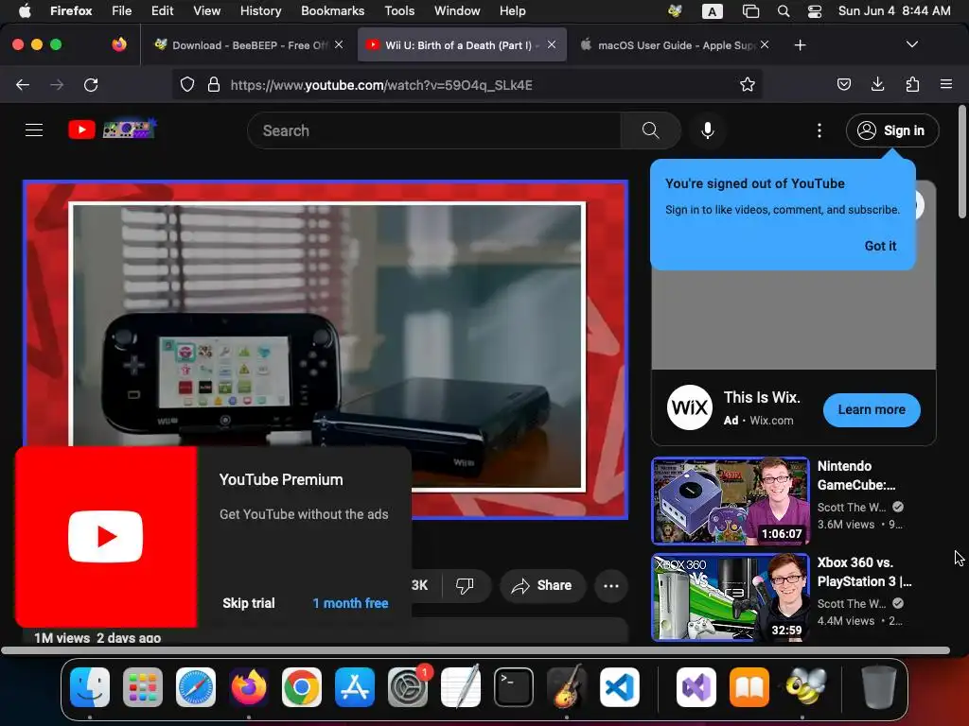Viewport: 969px width, 726px height.
Task: Go to the YouTube home logo
Action: pos(81,130)
